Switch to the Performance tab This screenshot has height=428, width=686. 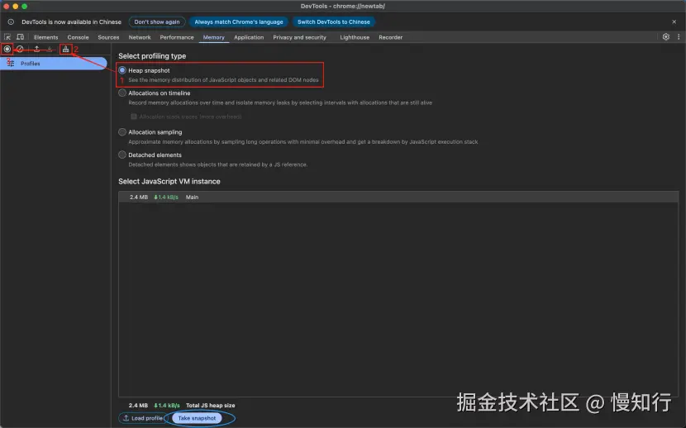click(x=177, y=38)
